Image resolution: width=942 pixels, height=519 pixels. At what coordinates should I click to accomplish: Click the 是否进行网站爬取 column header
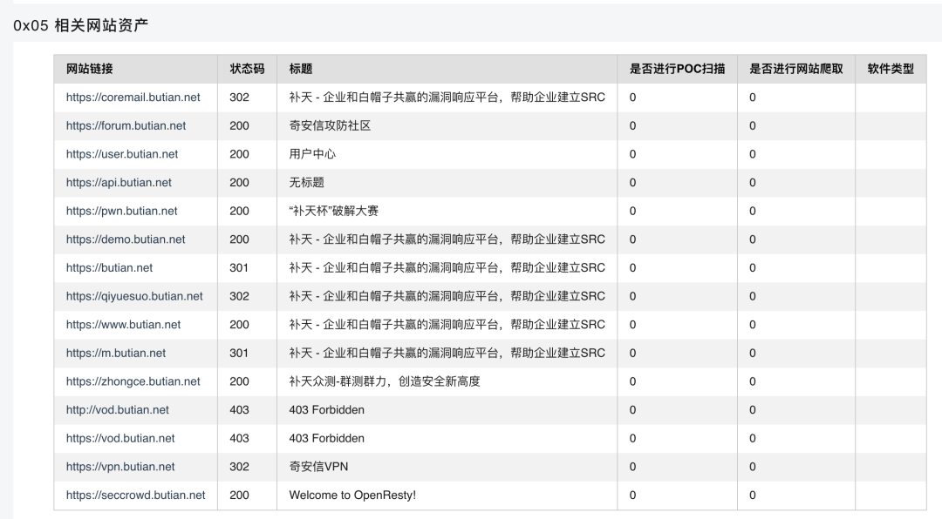796,69
